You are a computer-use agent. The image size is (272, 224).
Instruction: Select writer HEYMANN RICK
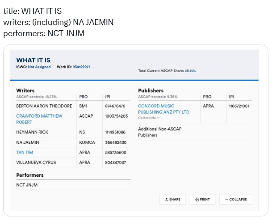pyautogui.click(x=32, y=132)
